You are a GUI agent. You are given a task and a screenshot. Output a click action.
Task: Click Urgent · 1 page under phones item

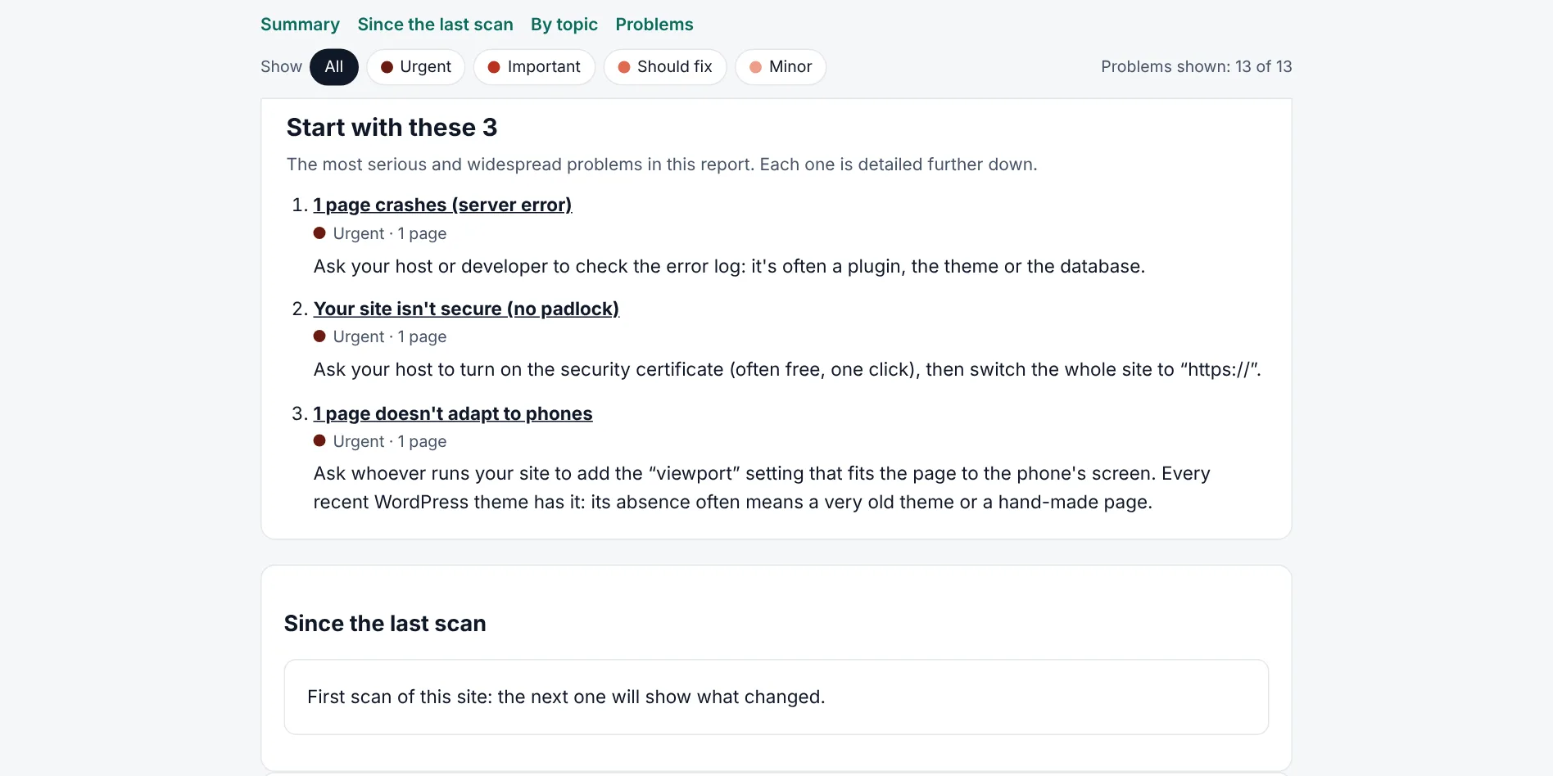[x=380, y=441]
